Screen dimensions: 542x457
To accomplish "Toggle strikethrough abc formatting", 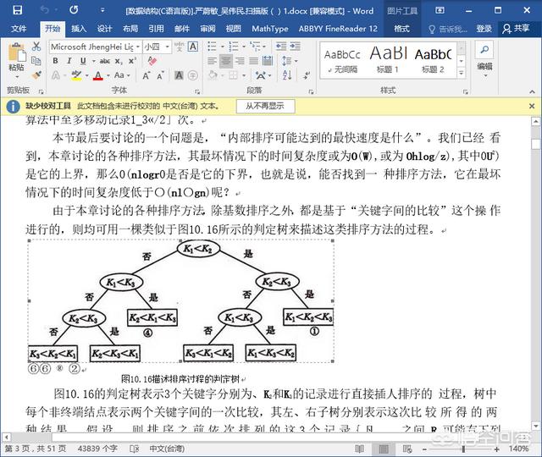I will click(x=105, y=61).
